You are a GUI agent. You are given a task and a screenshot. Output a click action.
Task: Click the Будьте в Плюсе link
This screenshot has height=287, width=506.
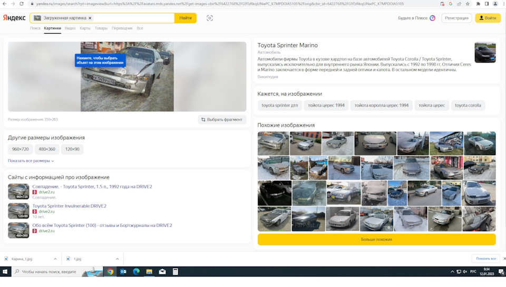pos(416,18)
